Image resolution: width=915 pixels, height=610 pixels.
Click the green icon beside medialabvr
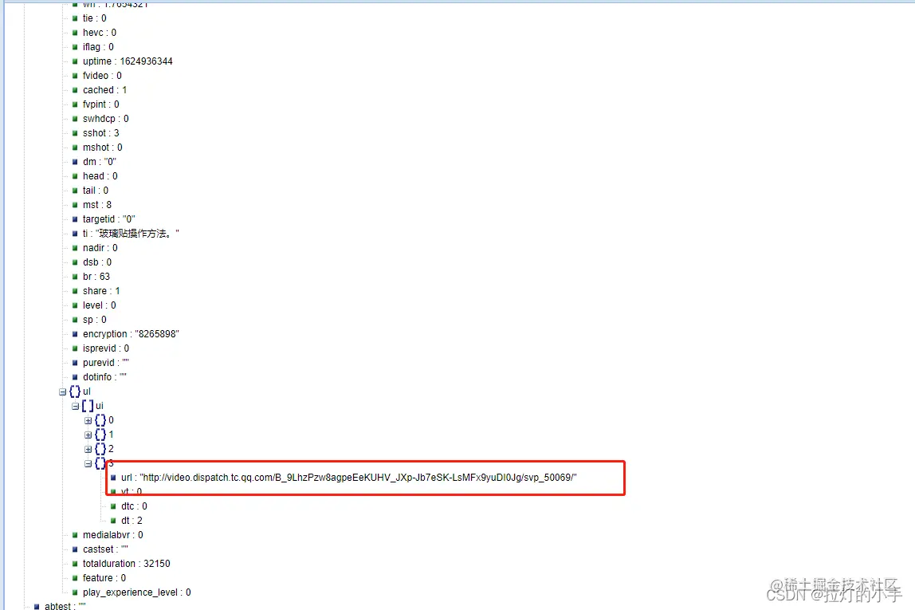(75, 535)
